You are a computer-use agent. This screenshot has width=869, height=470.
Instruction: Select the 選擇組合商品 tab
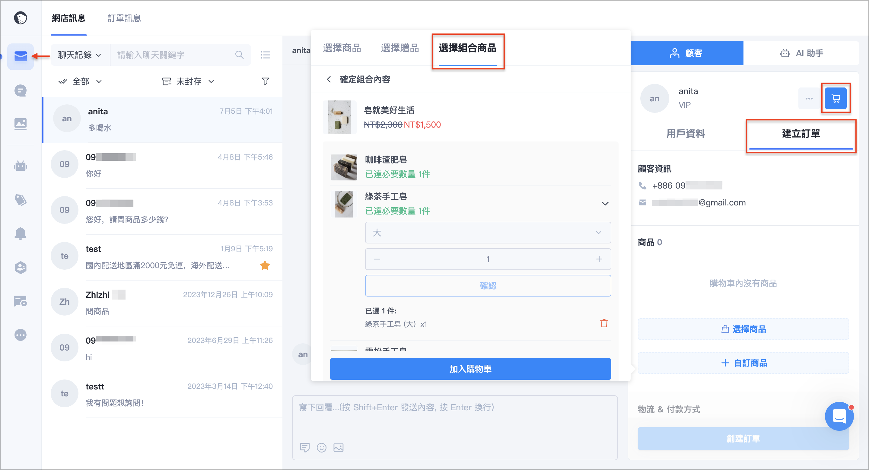(467, 48)
